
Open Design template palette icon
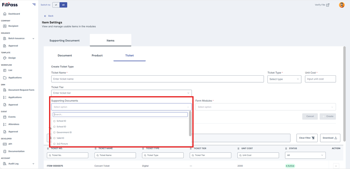(x=5, y=58)
